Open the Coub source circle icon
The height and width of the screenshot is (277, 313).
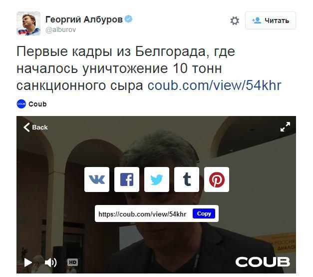(21, 104)
